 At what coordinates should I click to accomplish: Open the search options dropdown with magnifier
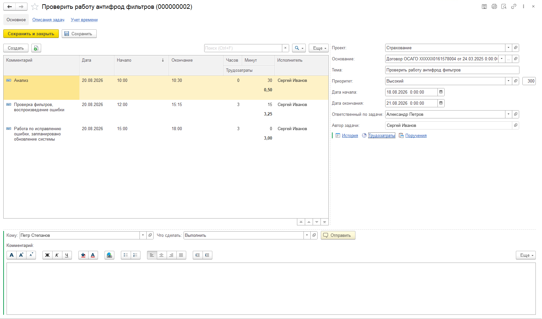click(x=299, y=48)
